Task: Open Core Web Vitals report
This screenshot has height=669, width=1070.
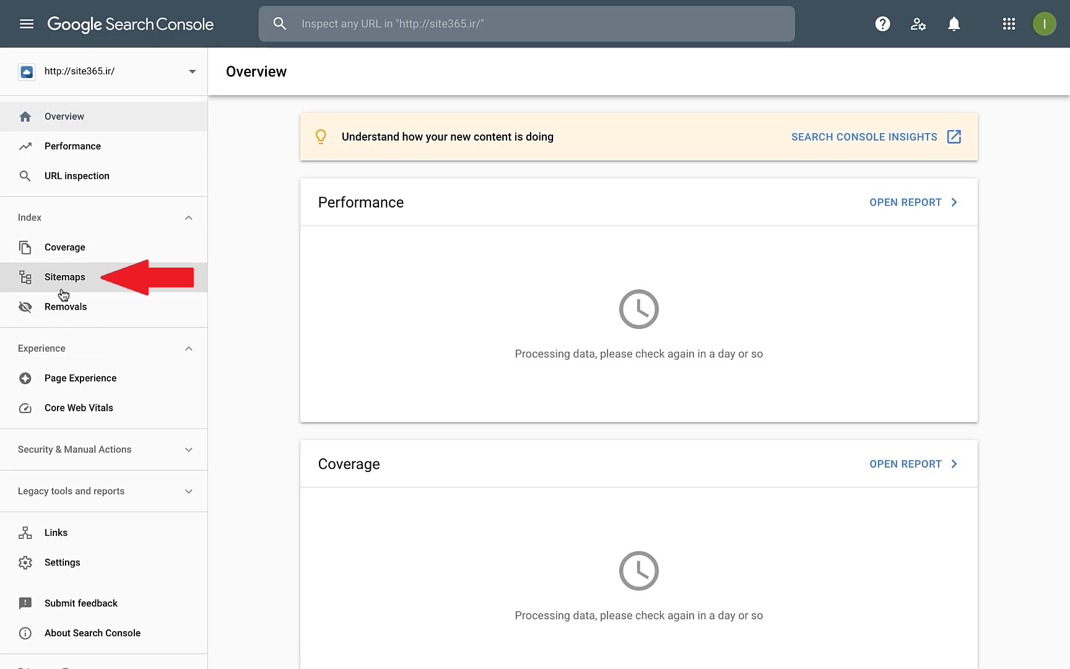Action: point(79,408)
